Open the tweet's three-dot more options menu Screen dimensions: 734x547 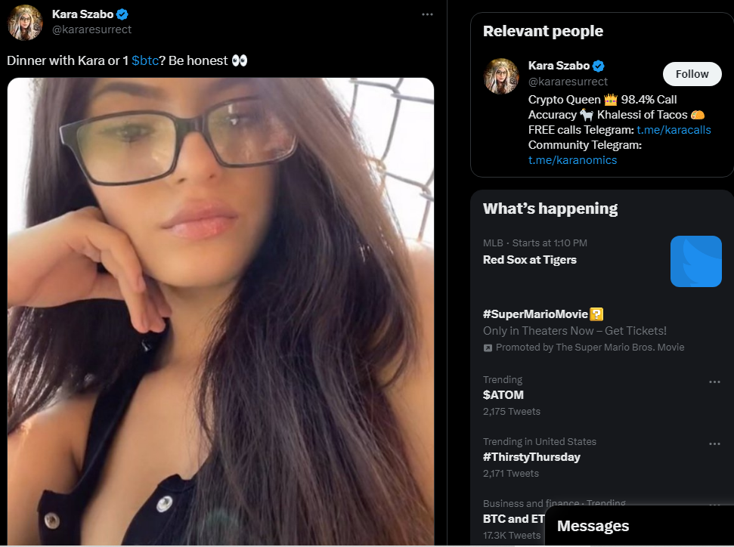click(427, 14)
